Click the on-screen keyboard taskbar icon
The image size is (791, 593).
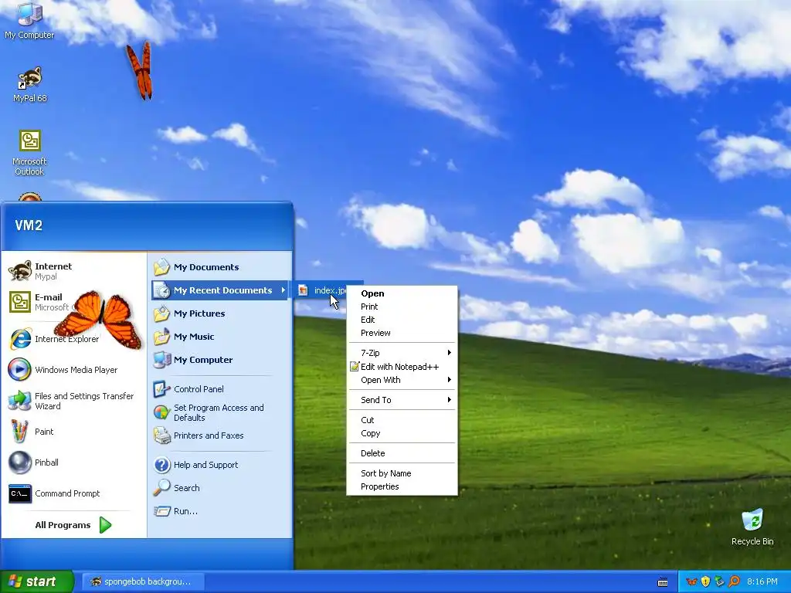663,582
